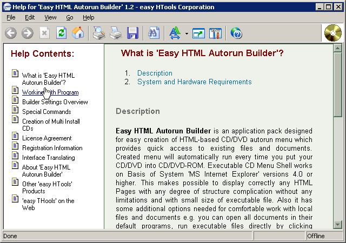The height and width of the screenshot is (243, 346).
Task: Open font size dropdown arrow
Action: (187, 33)
